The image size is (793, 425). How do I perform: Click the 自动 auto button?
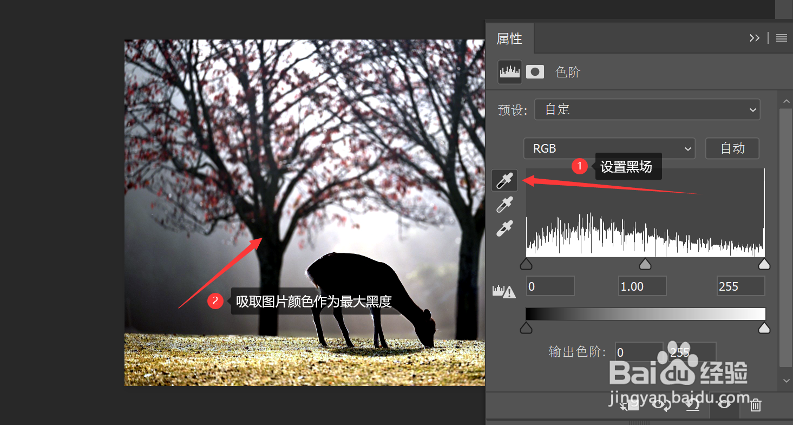[x=732, y=148]
